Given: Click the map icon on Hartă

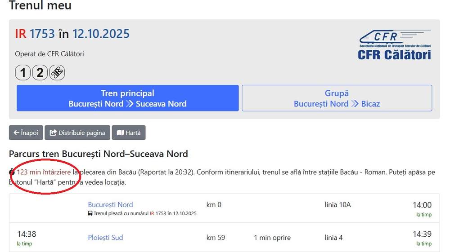Looking at the screenshot, I should click(x=120, y=133).
